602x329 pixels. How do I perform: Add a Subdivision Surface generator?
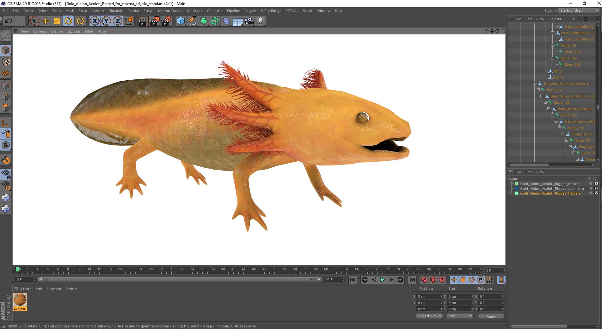coord(204,21)
